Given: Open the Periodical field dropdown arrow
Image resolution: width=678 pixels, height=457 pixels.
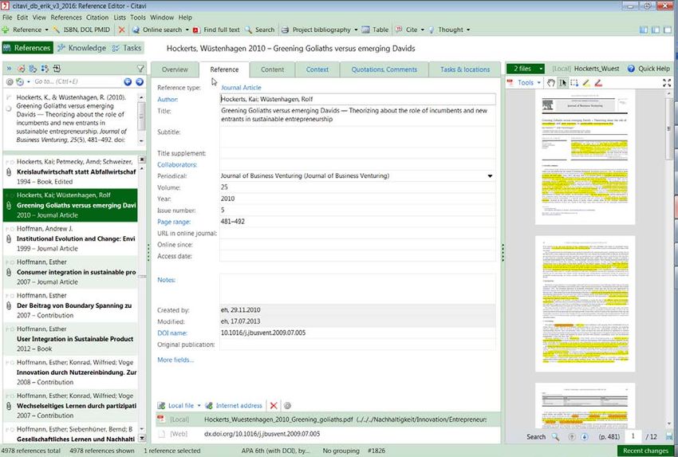Looking at the screenshot, I should click(490, 176).
